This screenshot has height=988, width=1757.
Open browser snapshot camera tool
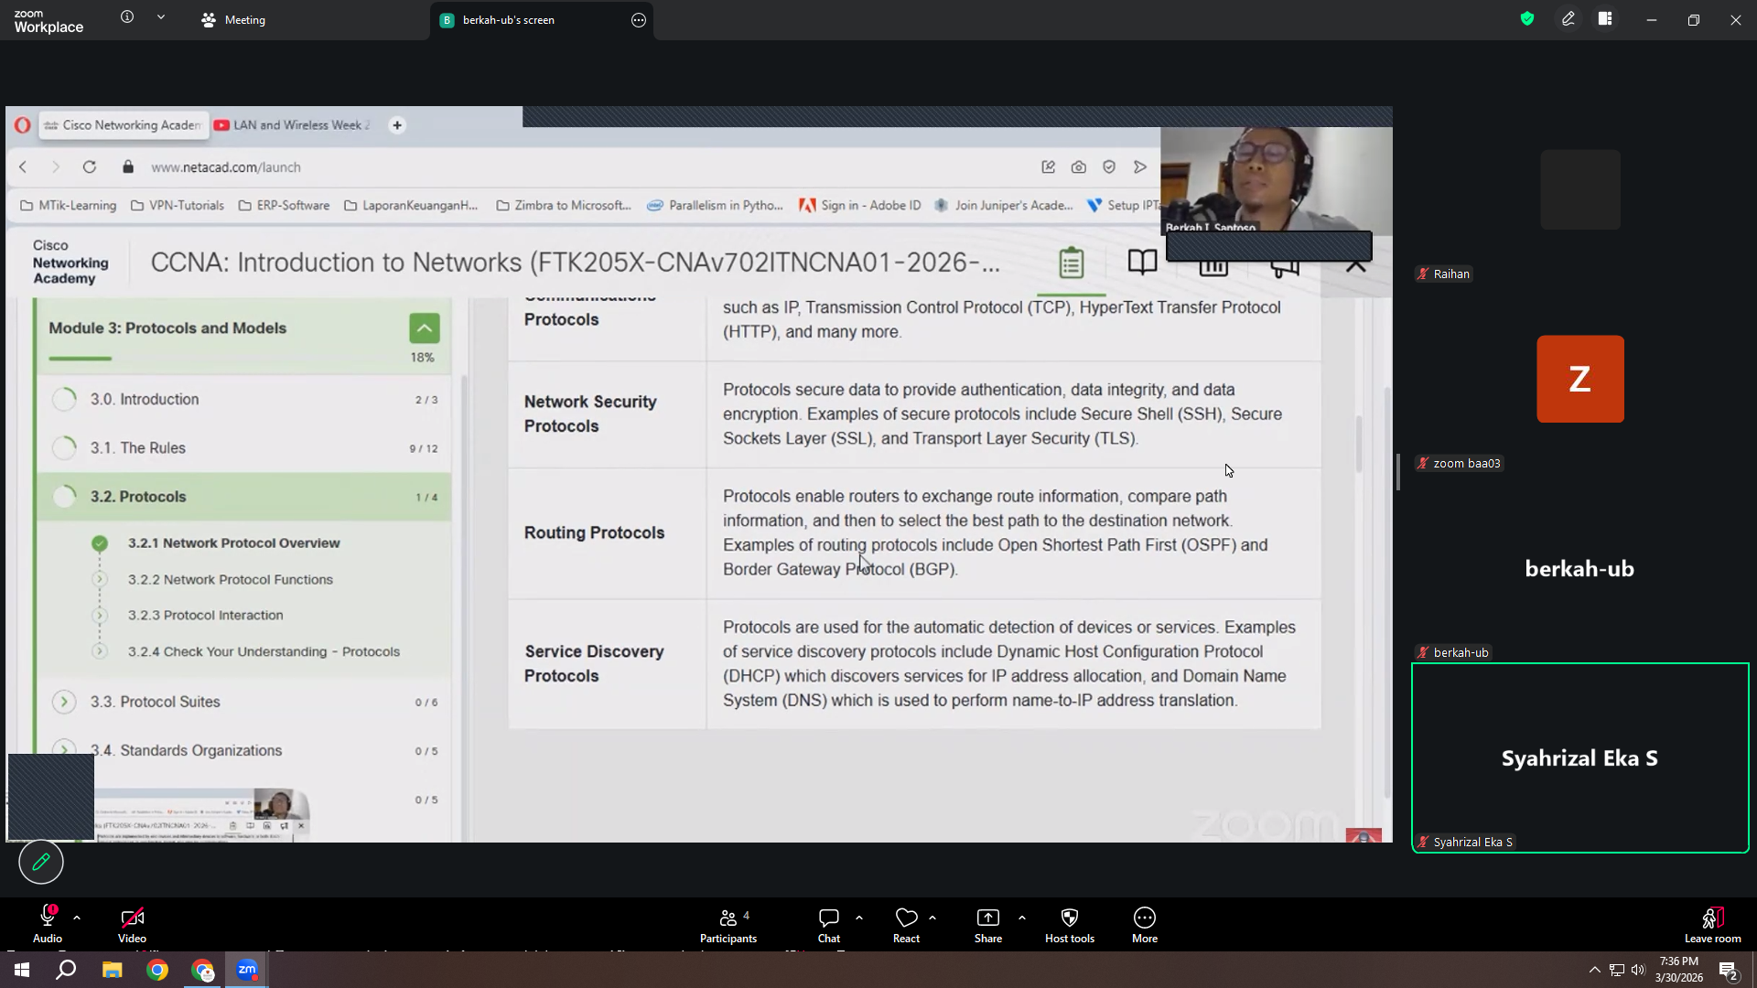1079,167
